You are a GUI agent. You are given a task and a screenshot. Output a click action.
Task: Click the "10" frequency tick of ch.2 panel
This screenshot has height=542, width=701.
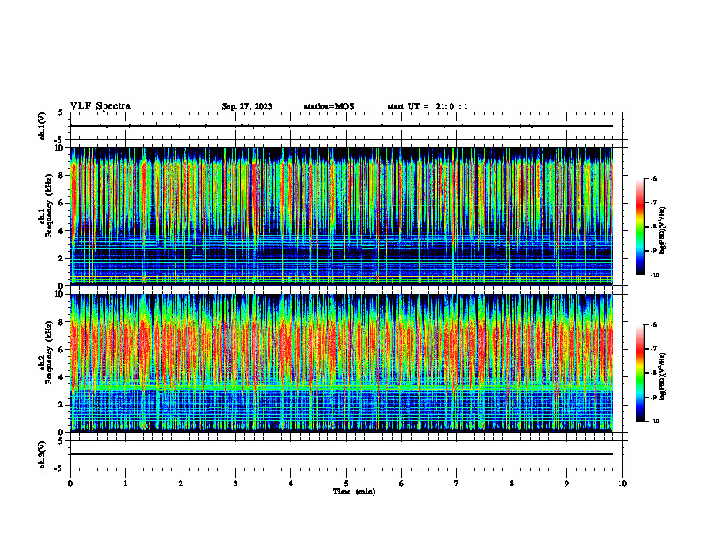60,294
